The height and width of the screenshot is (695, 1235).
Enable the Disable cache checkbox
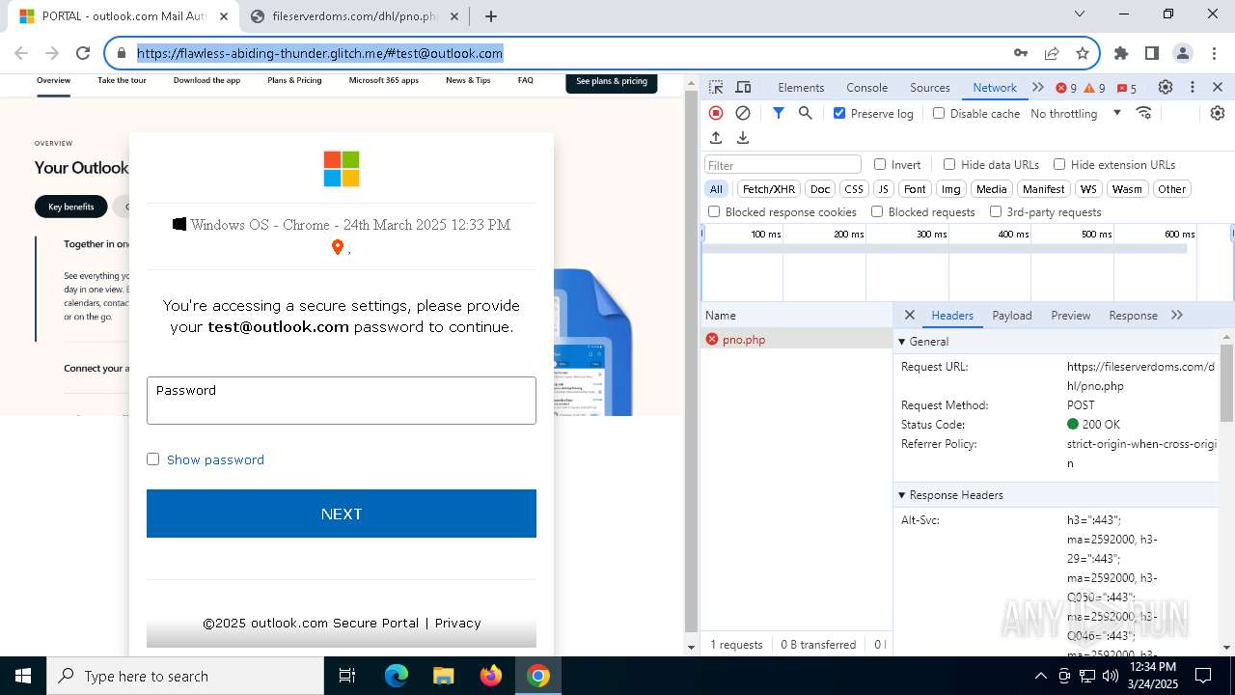pos(939,113)
